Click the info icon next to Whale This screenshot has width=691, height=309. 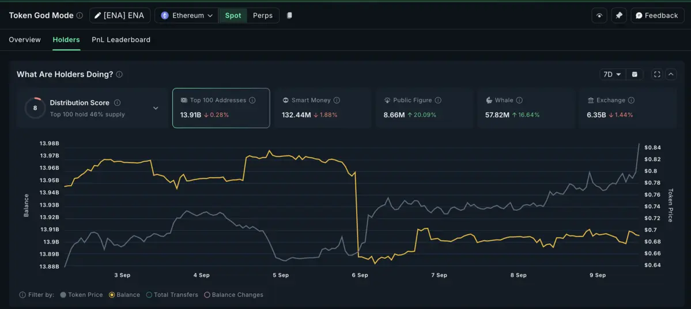[519, 100]
